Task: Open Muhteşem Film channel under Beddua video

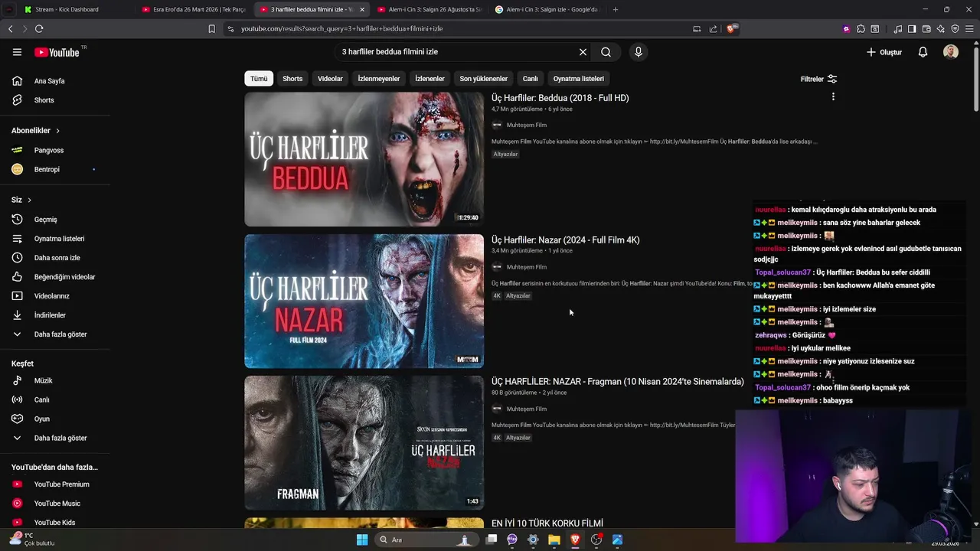Action: coord(526,125)
